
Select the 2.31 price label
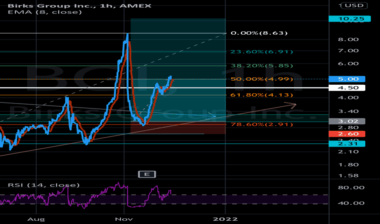click(x=347, y=144)
